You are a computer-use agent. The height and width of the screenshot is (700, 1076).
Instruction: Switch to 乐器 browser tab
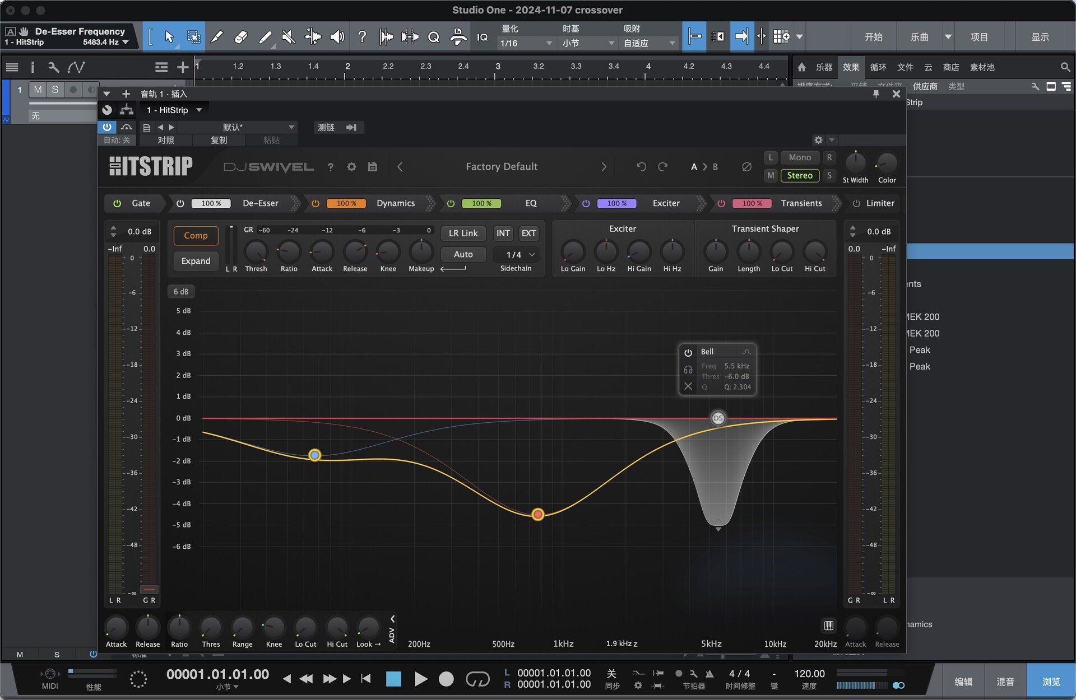(824, 67)
